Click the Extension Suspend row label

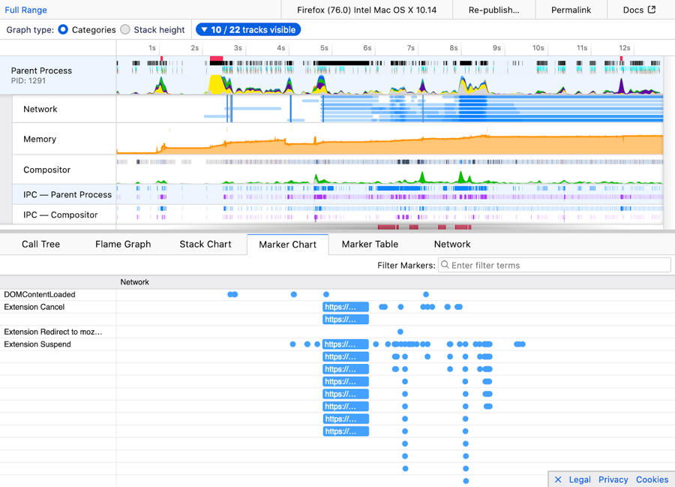[37, 344]
